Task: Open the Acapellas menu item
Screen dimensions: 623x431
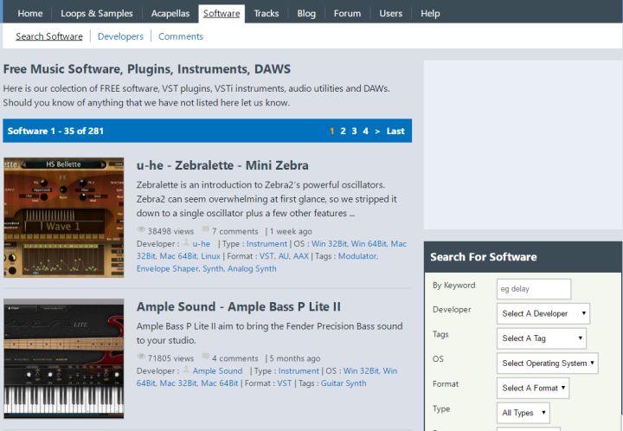Action: 170,14
